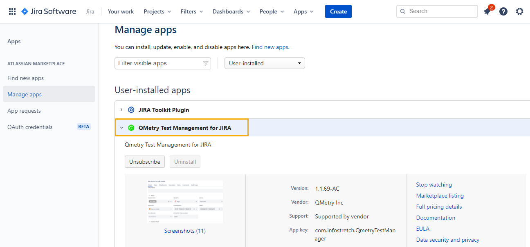Screen dimensions: 530x247
Task: Open the Apps menu
Action: pos(303,11)
